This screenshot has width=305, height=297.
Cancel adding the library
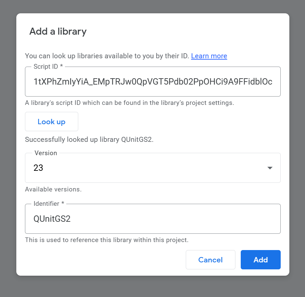[x=210, y=260]
